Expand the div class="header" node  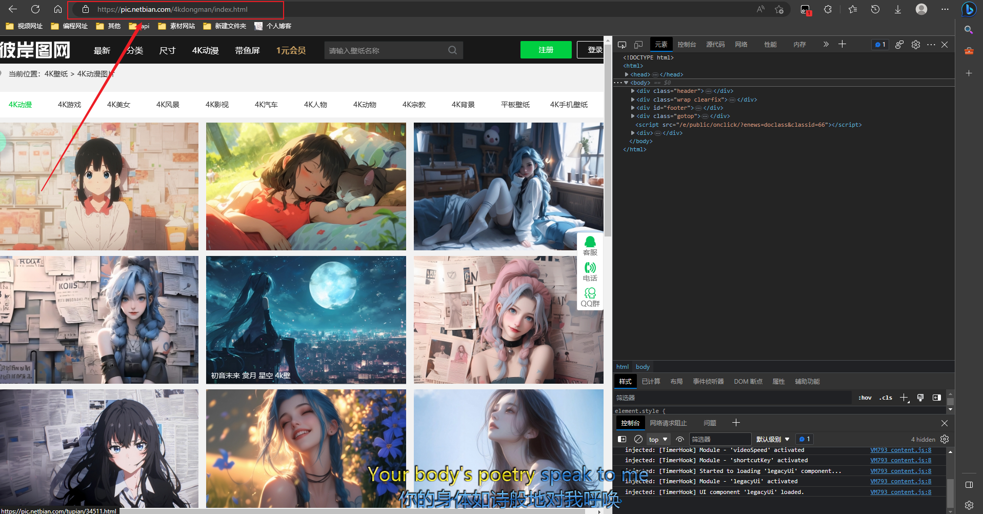tap(633, 91)
